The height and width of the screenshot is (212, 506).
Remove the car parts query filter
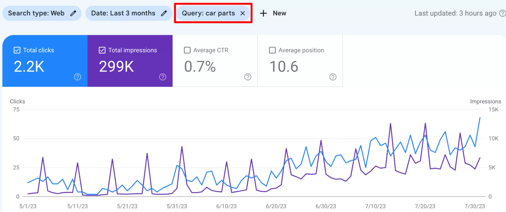pyautogui.click(x=242, y=13)
